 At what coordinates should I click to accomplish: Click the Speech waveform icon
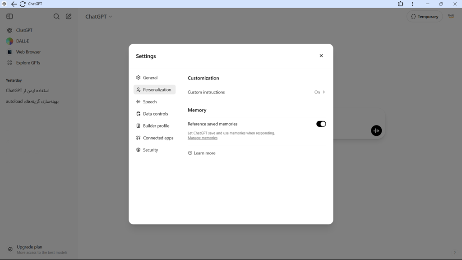(x=138, y=102)
